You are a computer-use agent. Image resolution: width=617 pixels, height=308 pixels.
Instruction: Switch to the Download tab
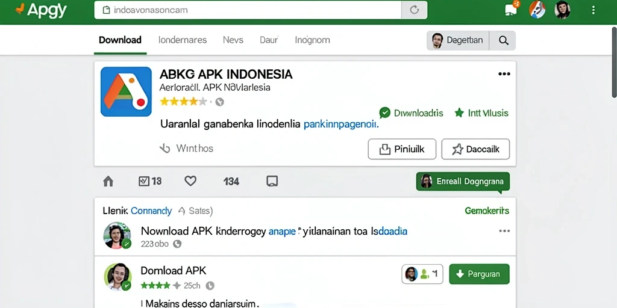pos(120,40)
